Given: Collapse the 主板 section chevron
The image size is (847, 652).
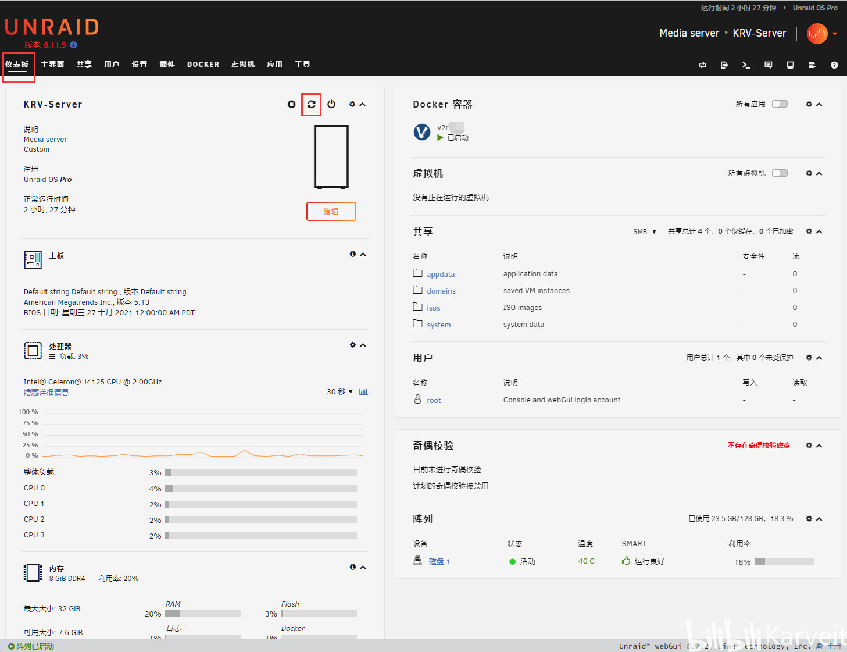Looking at the screenshot, I should pos(363,255).
